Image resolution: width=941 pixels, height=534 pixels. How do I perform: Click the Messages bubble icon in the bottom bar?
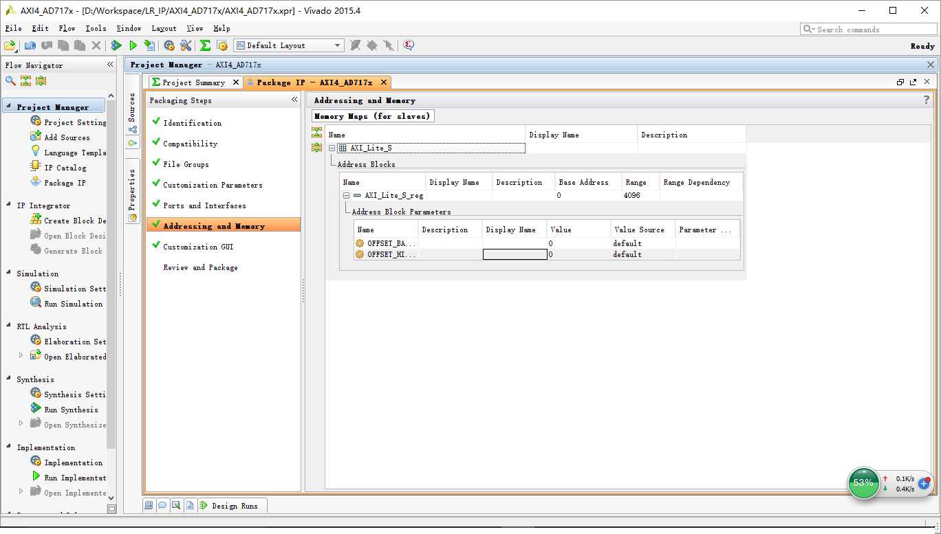click(162, 505)
